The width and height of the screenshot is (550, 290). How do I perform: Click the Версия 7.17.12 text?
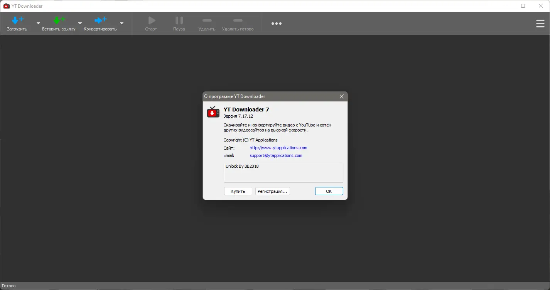238,116
